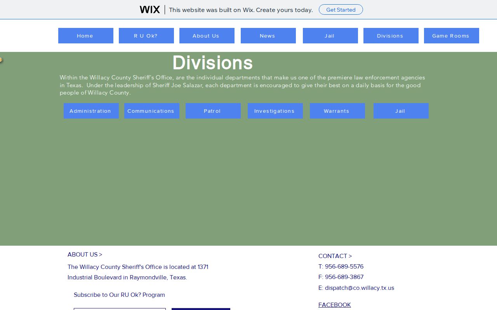The image size is (497, 310).
Task: Open the News navigation tab
Action: 268,36
